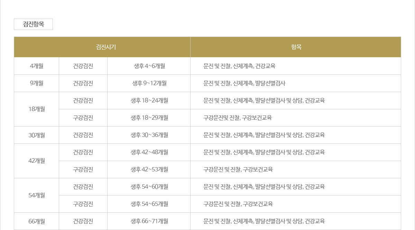This screenshot has width=415, height=230.
Task: Select the 생후 18~29개월 cell
Action: point(149,118)
